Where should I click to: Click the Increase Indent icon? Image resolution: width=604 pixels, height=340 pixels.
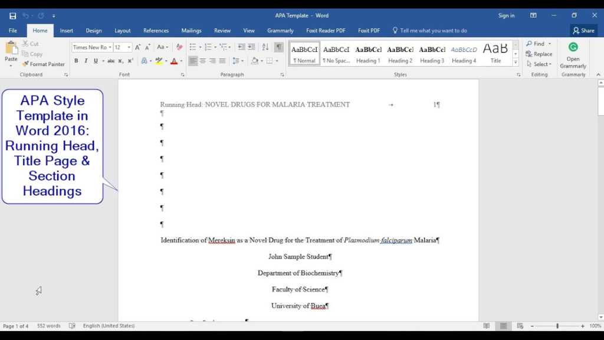click(x=252, y=47)
